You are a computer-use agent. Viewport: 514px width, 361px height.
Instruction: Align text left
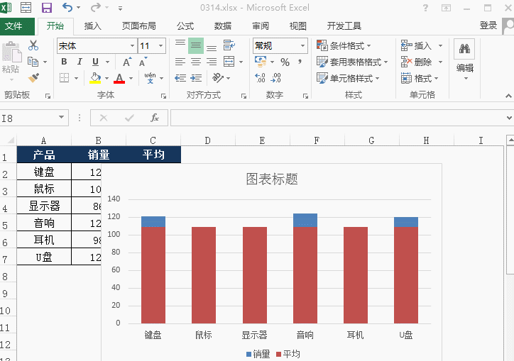pyautogui.click(x=180, y=62)
